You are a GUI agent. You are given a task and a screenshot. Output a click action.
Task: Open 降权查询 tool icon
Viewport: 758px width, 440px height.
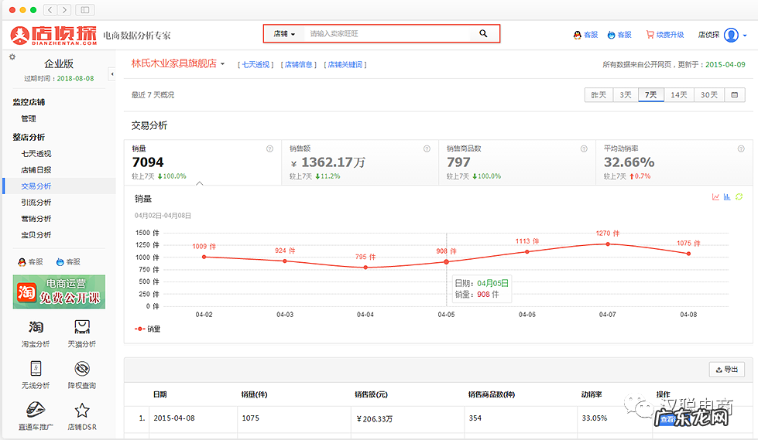tap(82, 375)
